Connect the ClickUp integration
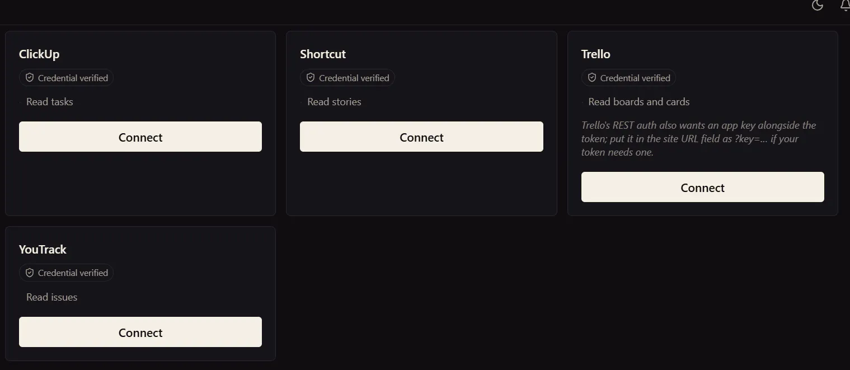The image size is (850, 370). 140,137
